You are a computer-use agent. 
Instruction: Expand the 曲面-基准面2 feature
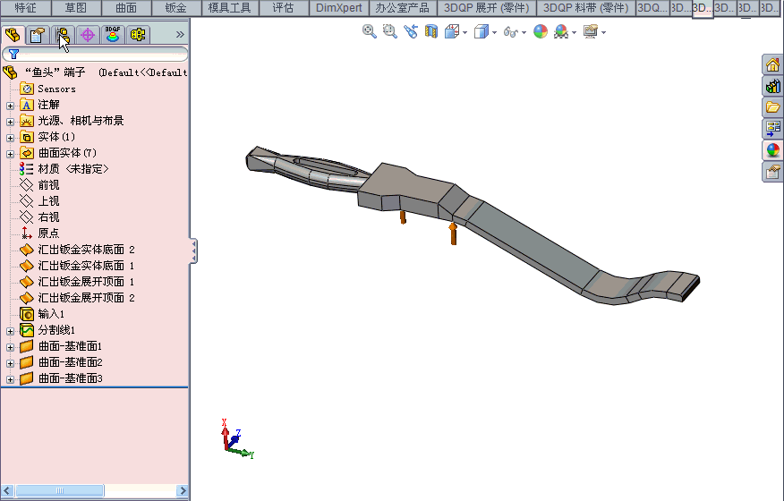[10, 363]
